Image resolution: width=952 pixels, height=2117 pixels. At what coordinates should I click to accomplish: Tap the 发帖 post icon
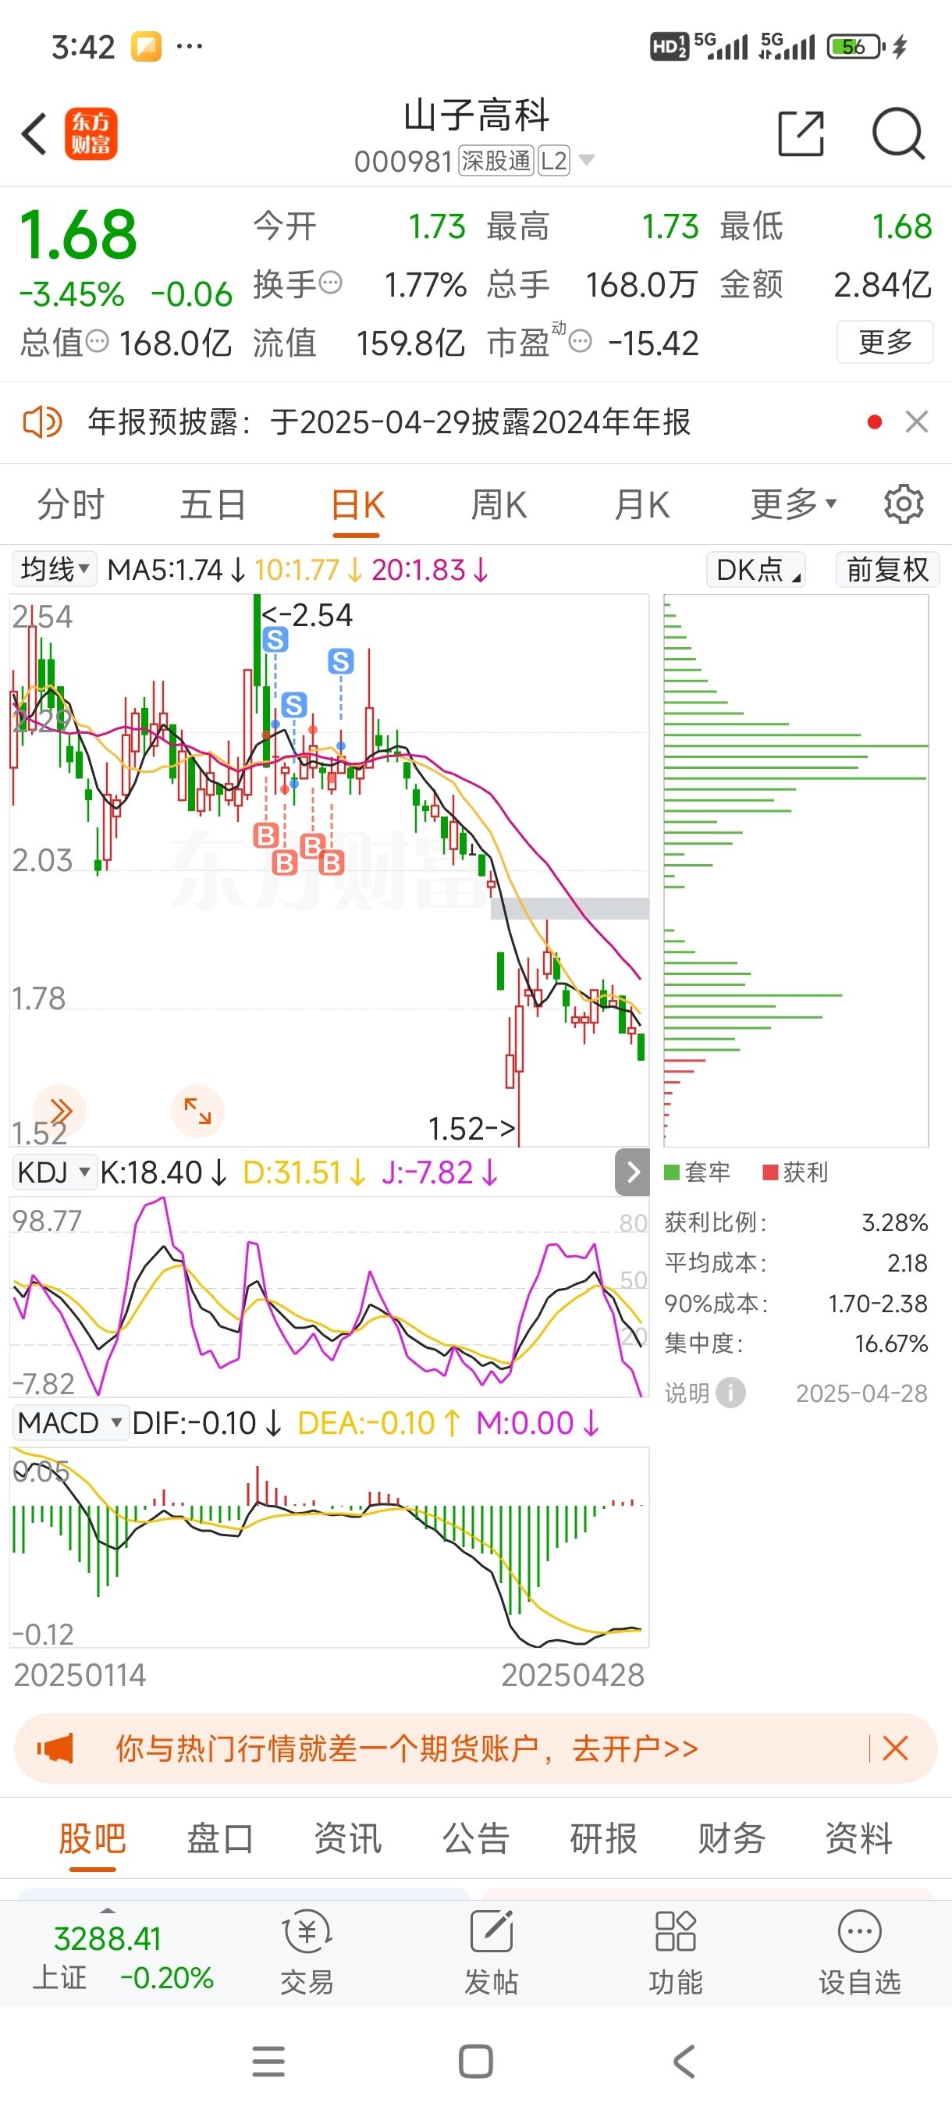(491, 1953)
